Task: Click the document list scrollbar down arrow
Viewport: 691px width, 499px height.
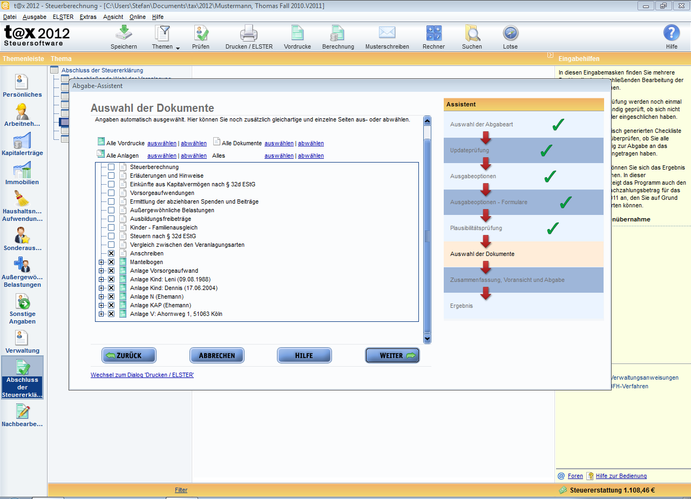Action: tap(427, 339)
